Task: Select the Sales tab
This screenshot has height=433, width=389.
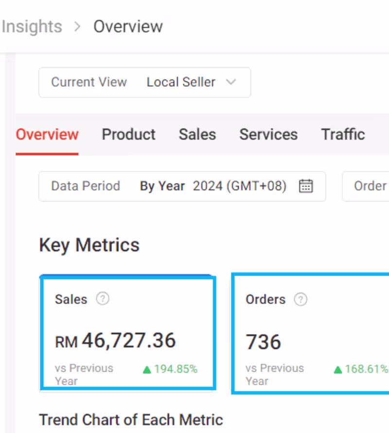Action: coord(197,134)
